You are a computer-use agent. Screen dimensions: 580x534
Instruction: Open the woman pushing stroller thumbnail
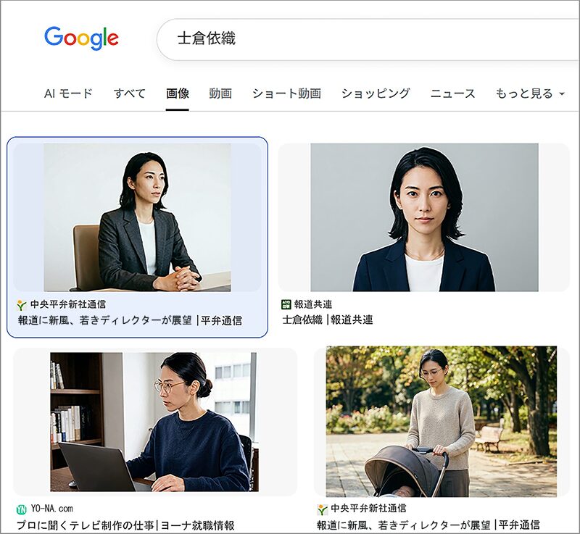click(442, 421)
